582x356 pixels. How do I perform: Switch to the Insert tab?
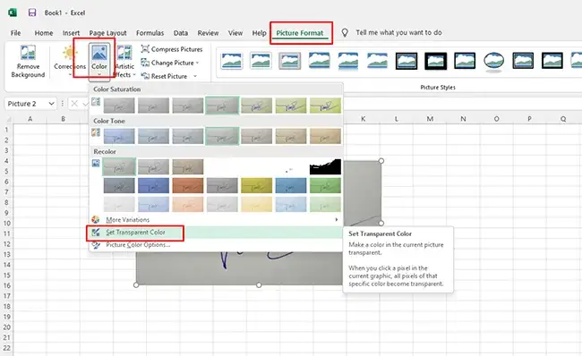[x=71, y=32]
